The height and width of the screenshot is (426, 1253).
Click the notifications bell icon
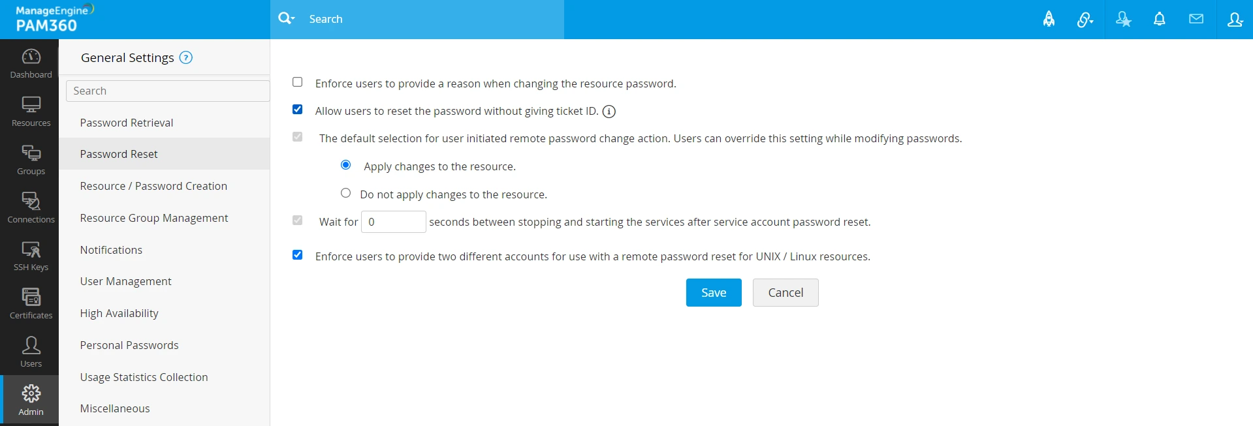click(x=1159, y=19)
